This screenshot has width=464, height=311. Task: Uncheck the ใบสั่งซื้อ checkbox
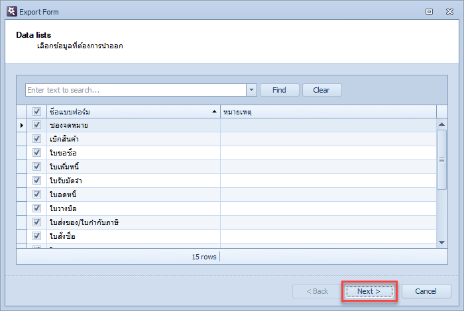[36, 236]
